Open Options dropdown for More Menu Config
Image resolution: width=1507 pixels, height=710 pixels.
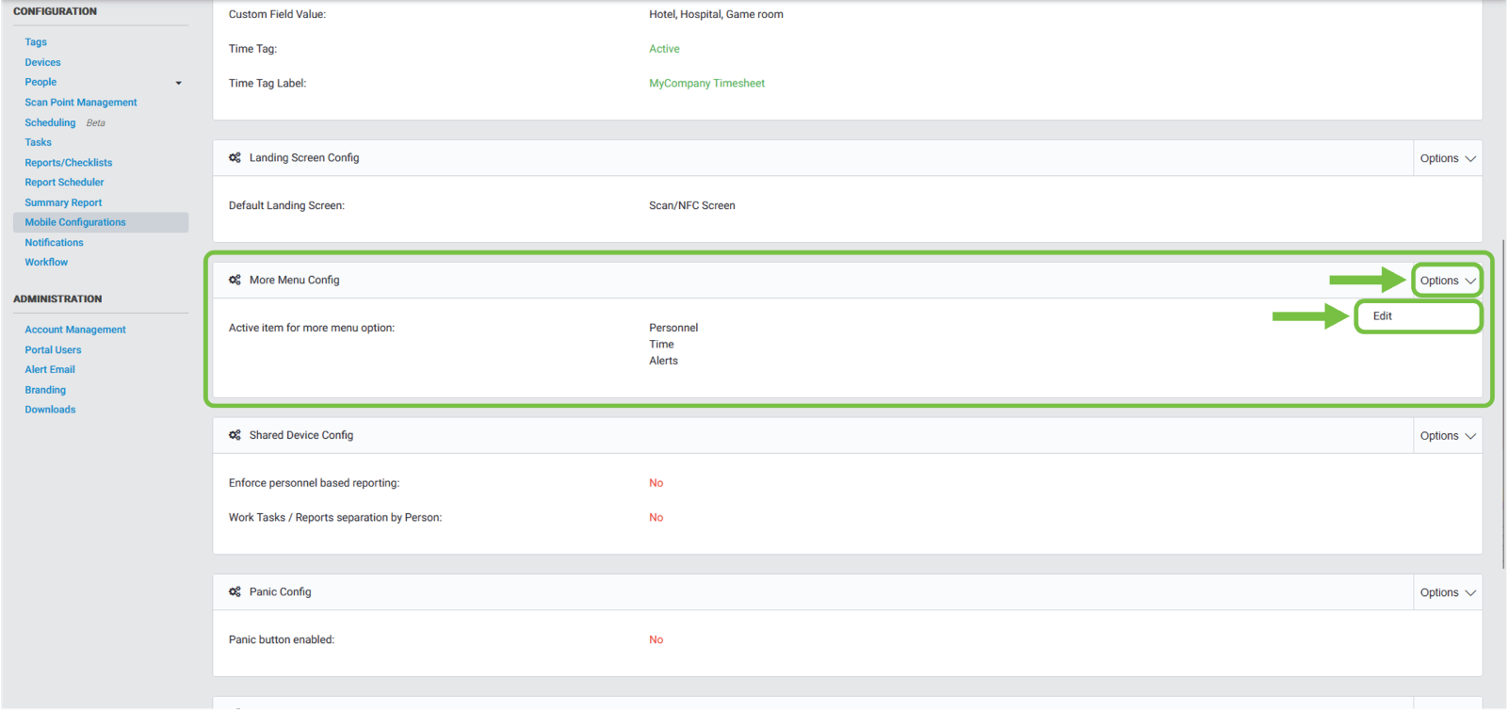[1447, 281]
